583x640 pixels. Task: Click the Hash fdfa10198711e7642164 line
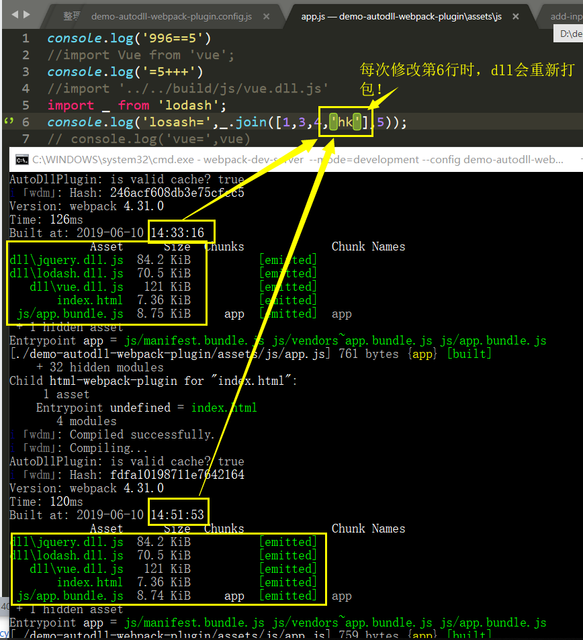(x=126, y=475)
